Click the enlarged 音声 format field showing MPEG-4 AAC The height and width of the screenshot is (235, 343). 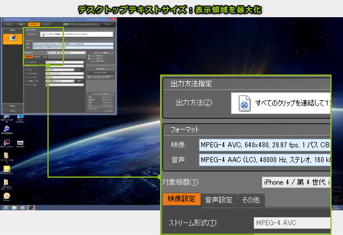(265, 160)
